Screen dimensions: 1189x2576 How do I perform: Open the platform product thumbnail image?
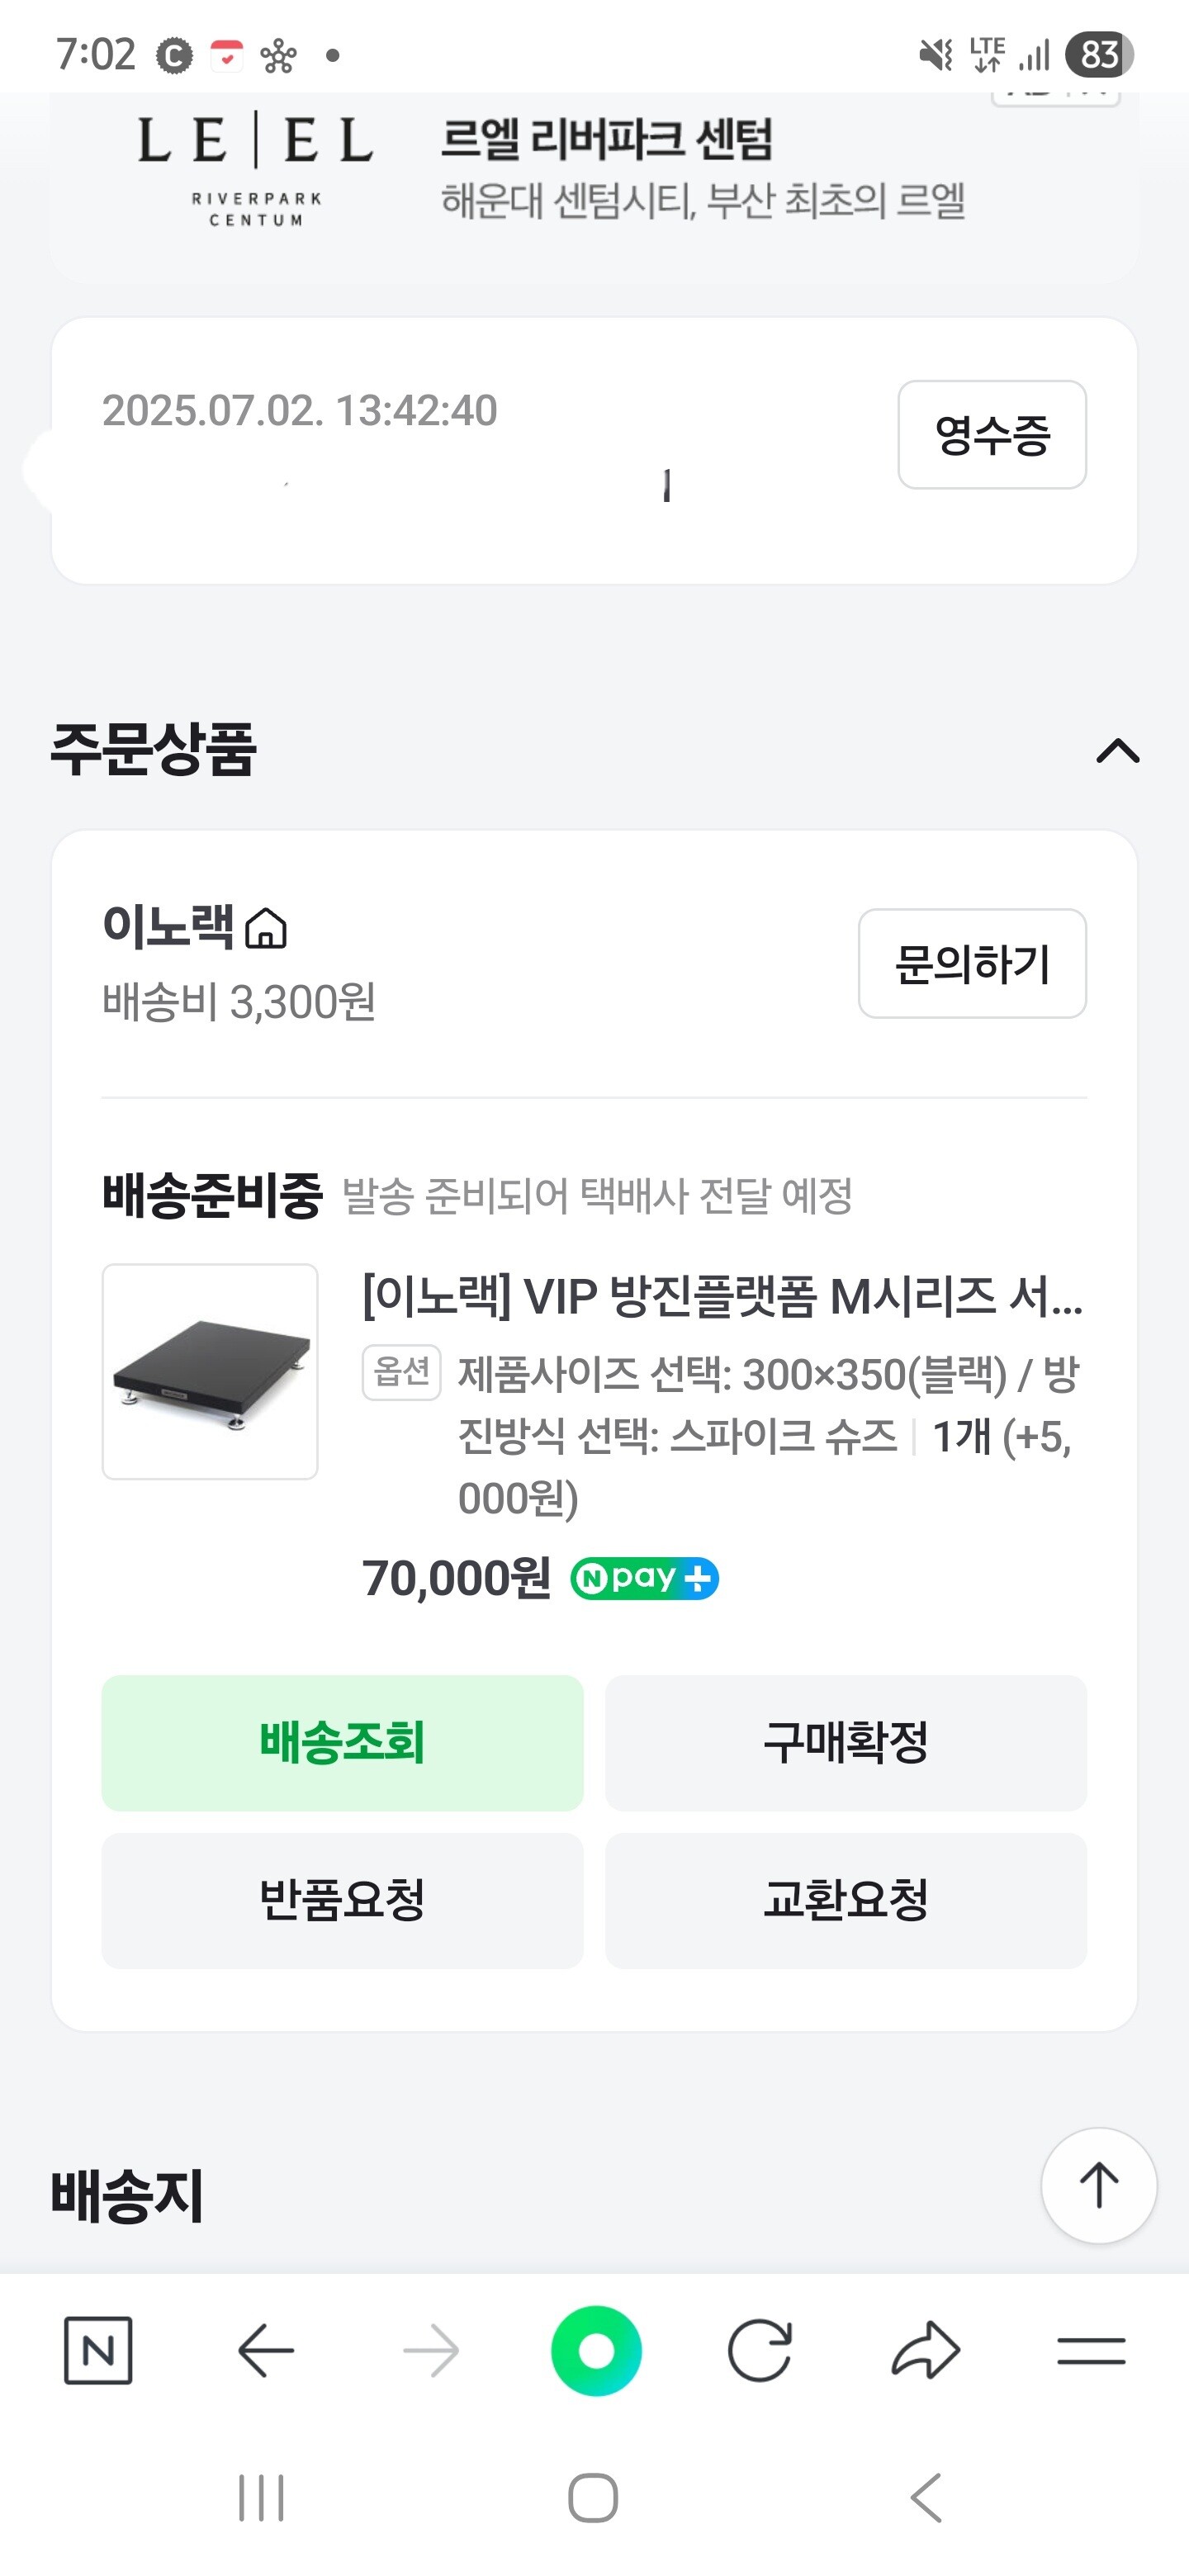pyautogui.click(x=210, y=1371)
